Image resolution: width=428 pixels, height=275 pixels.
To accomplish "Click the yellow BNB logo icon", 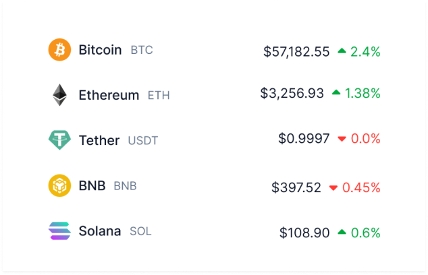I will pos(59,185).
